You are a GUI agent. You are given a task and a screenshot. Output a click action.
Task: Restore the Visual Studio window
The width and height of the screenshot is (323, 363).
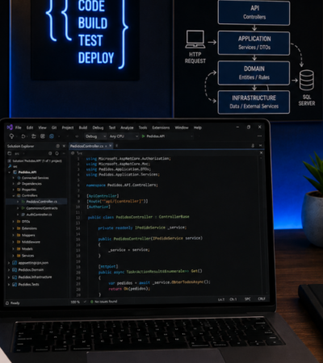[x=249, y=127]
